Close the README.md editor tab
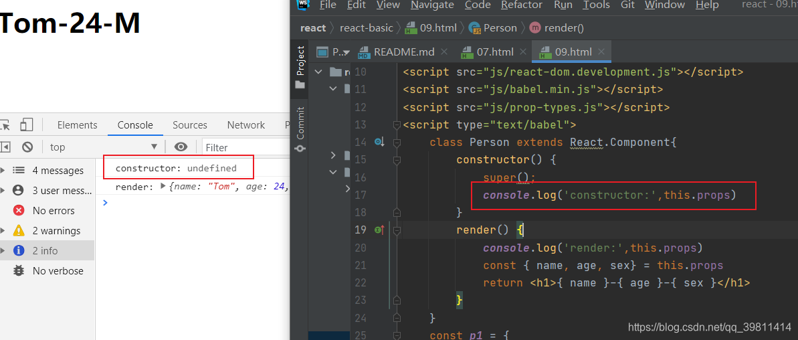The height and width of the screenshot is (340, 798). pos(443,52)
